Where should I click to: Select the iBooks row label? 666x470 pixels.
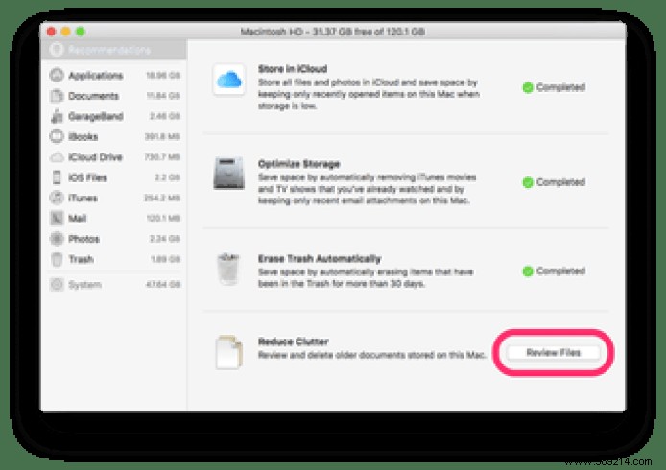click(x=83, y=137)
